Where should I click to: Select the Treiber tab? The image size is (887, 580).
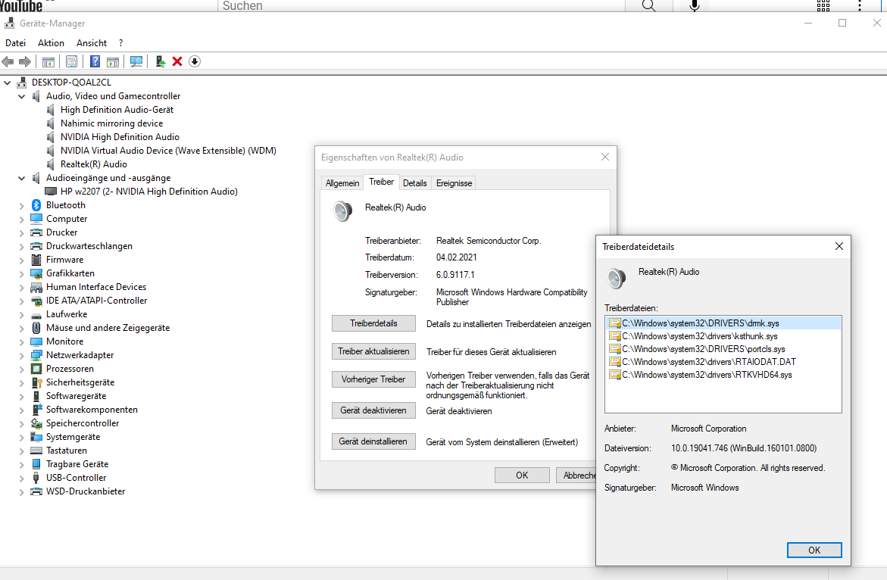click(x=381, y=182)
